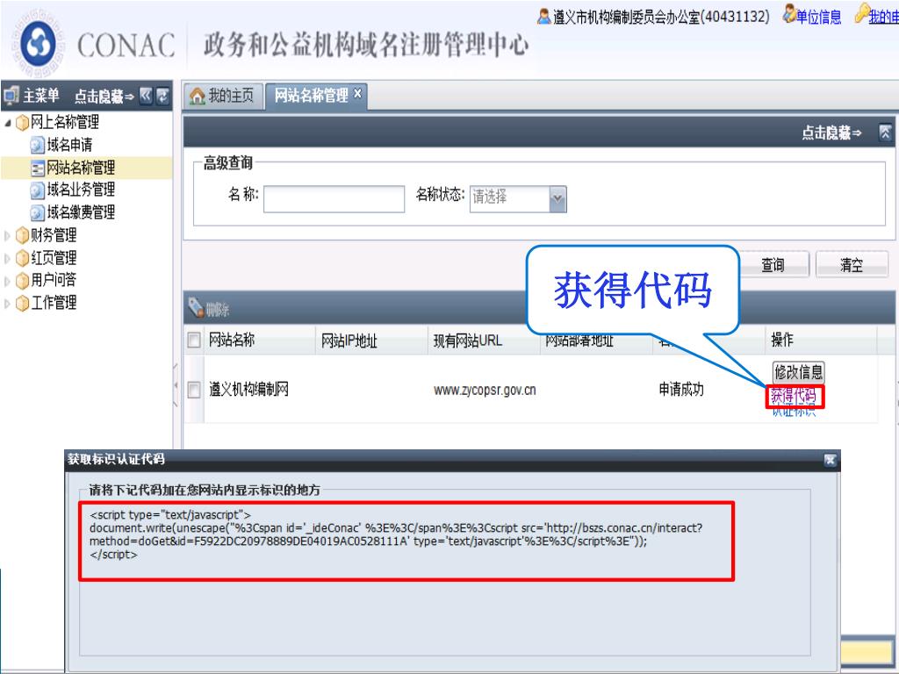The height and width of the screenshot is (674, 899).
Task: Click the 查询 button
Action: click(773, 265)
